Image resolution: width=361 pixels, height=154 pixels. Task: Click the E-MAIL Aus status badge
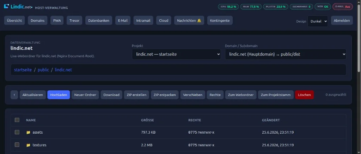point(343,7)
